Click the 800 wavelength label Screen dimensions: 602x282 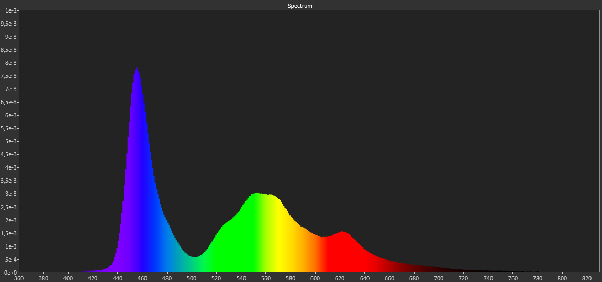[x=562, y=278]
